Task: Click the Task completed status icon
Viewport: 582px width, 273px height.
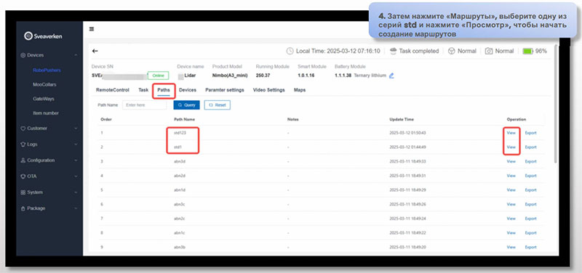Action: coord(393,51)
